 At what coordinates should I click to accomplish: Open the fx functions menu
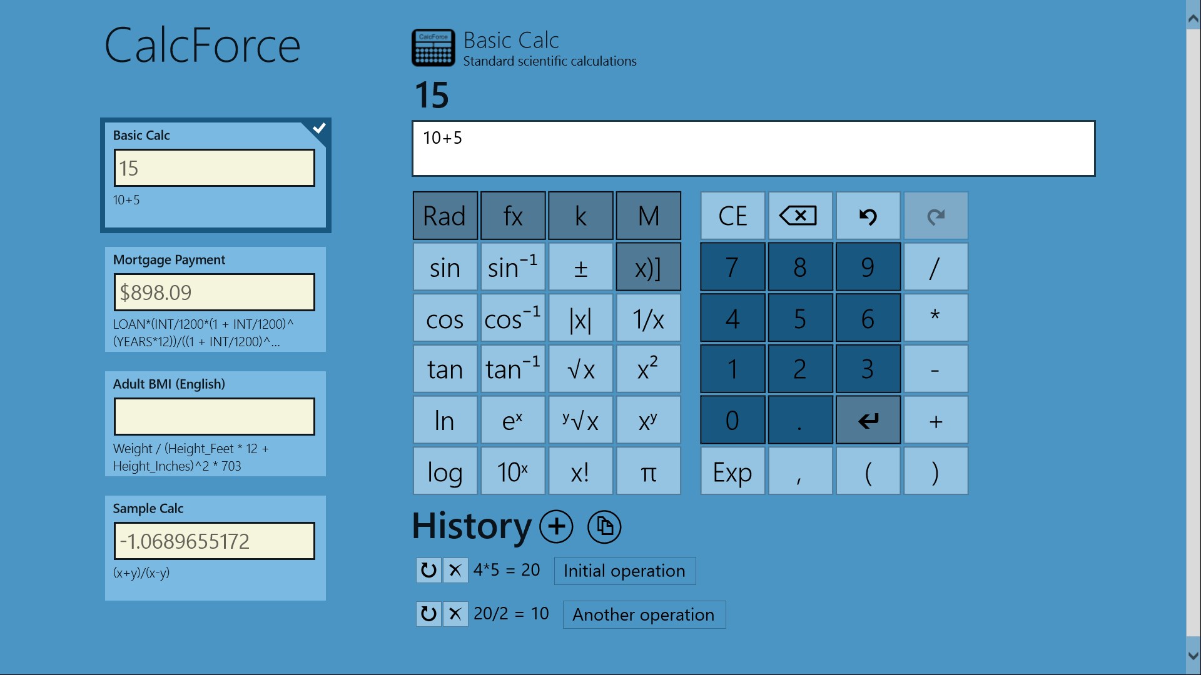(x=512, y=216)
